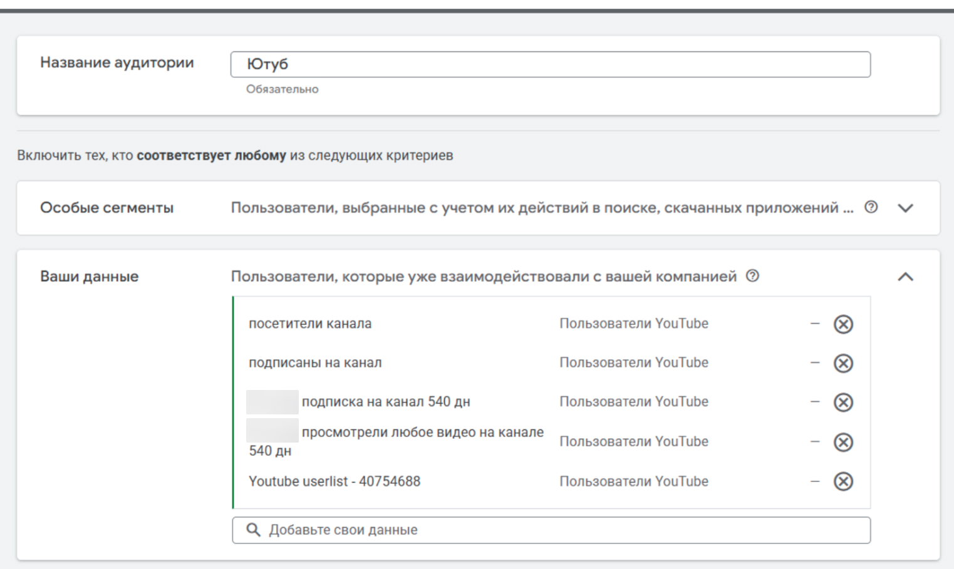Remove the 'подписаны на канал' segment
This screenshot has width=954, height=569.
(x=843, y=363)
